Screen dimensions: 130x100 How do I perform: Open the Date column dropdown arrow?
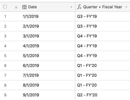pos(71,7)
